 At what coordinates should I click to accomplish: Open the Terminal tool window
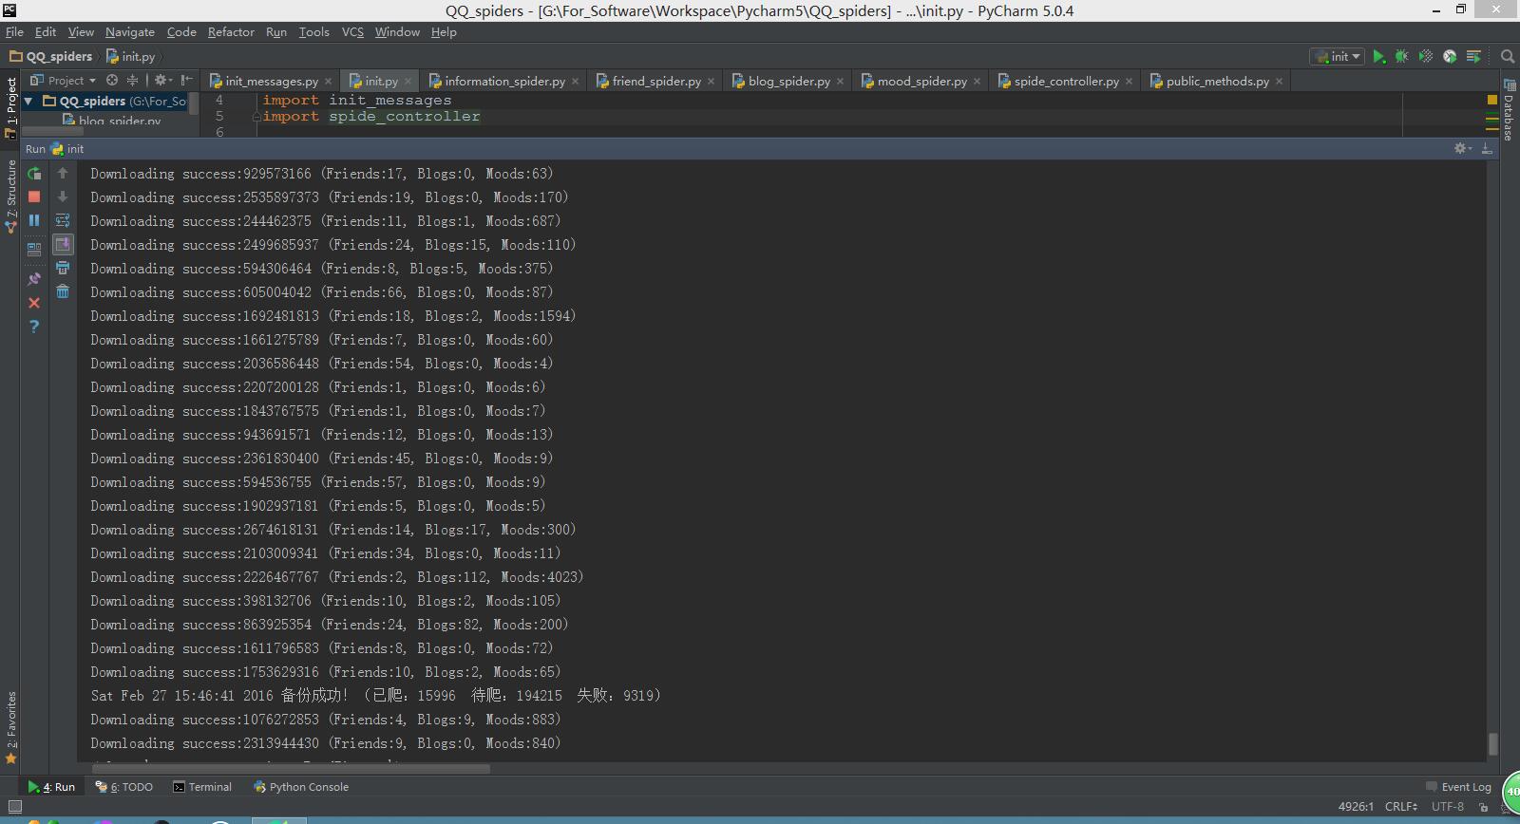[202, 787]
